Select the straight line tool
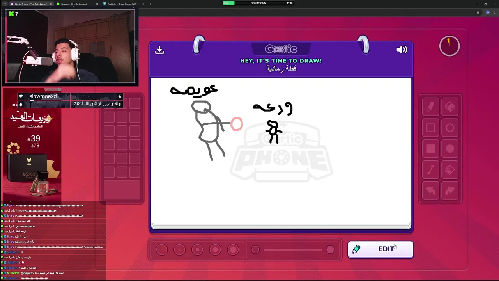This screenshot has height=281, width=499. coord(431,170)
